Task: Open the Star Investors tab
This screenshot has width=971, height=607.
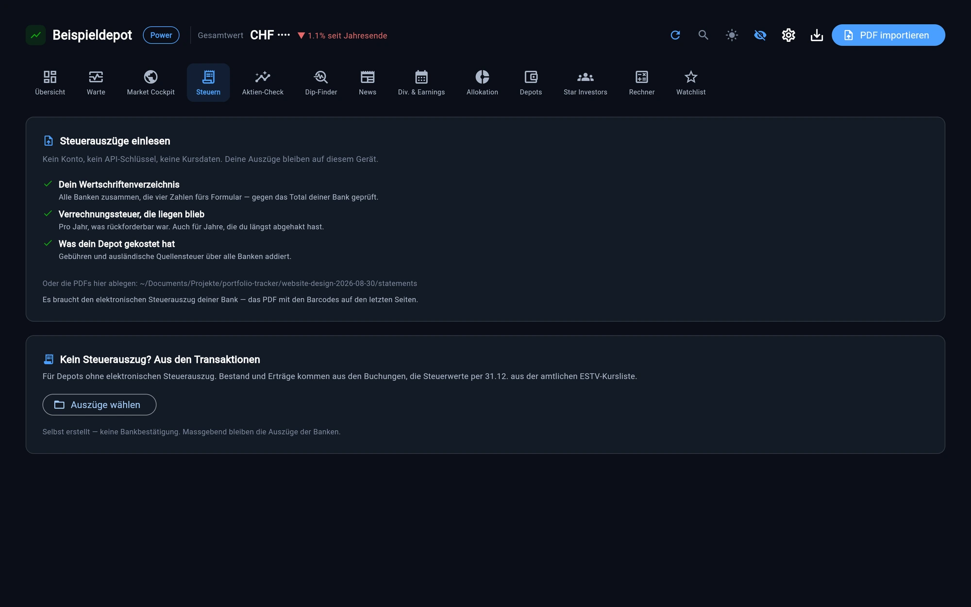Action: point(585,83)
